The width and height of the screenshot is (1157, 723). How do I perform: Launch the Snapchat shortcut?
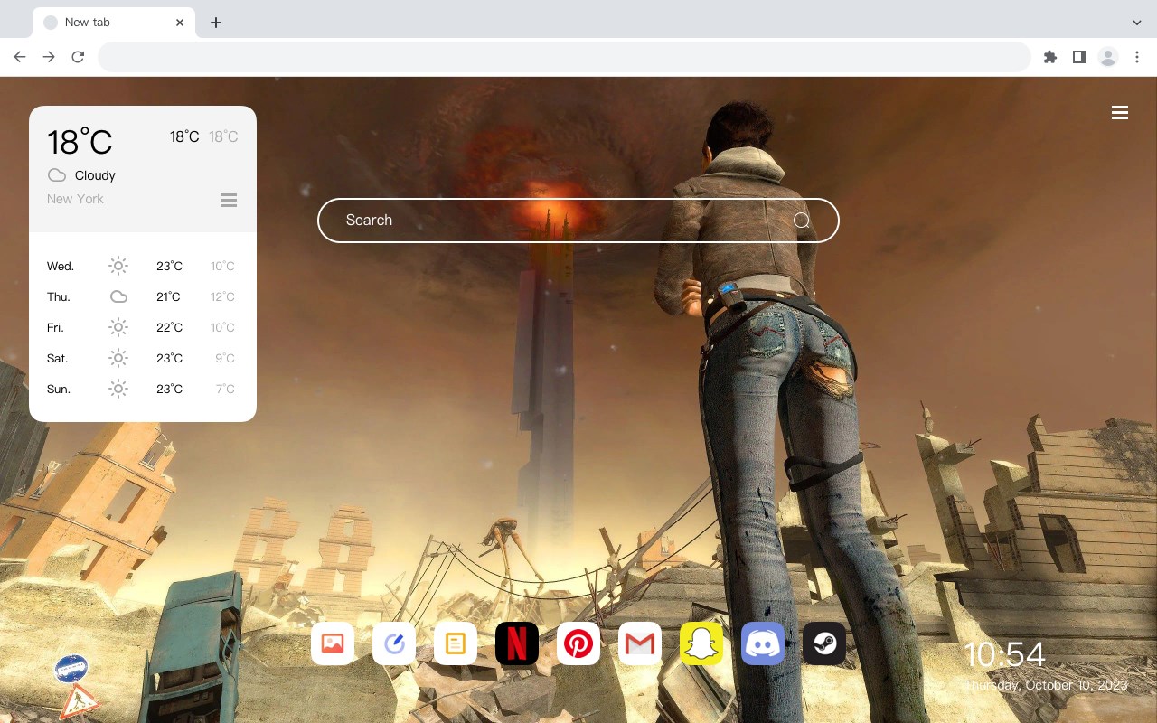[x=701, y=643]
